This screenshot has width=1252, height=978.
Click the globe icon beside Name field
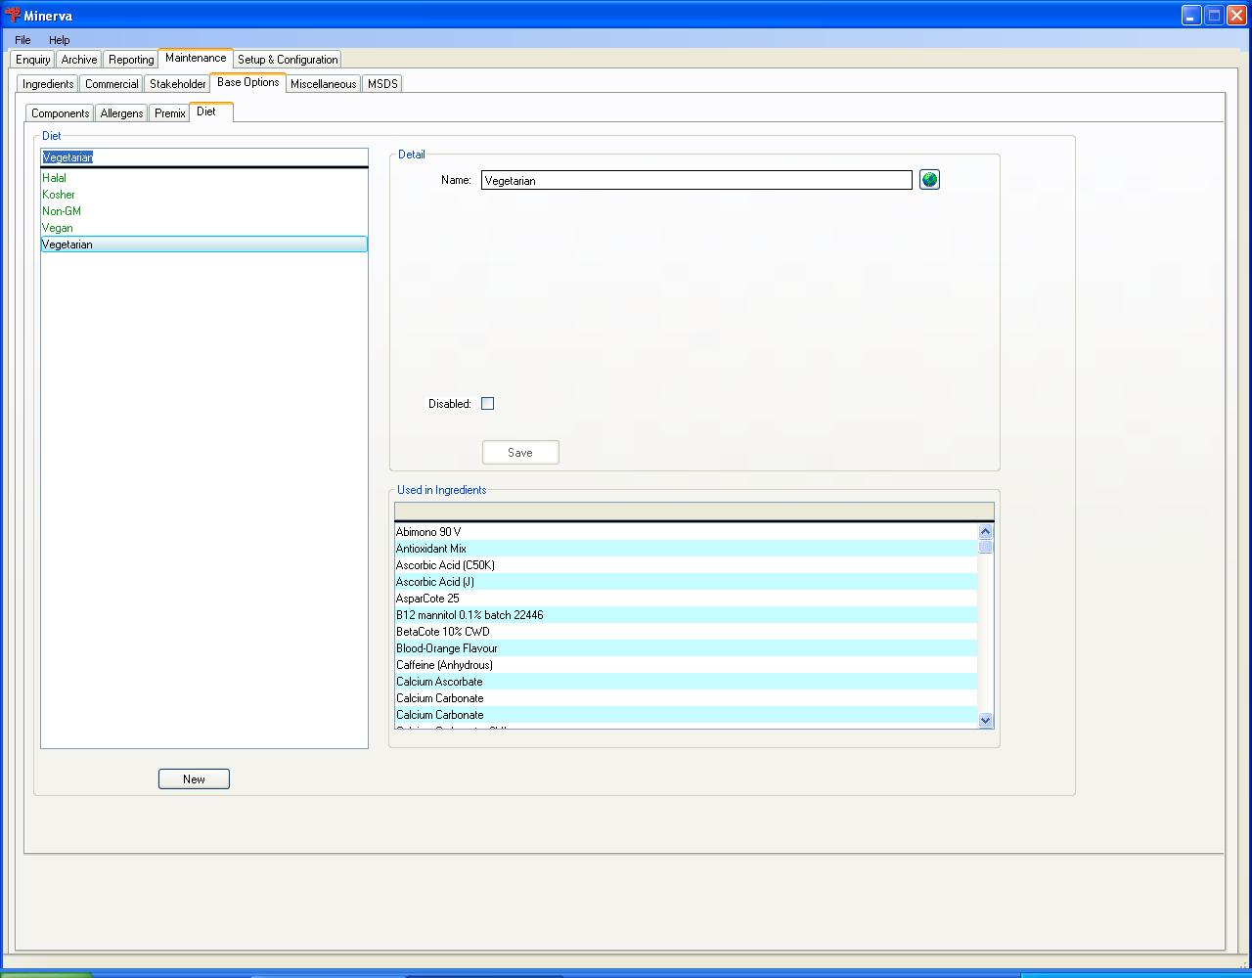[x=929, y=180]
